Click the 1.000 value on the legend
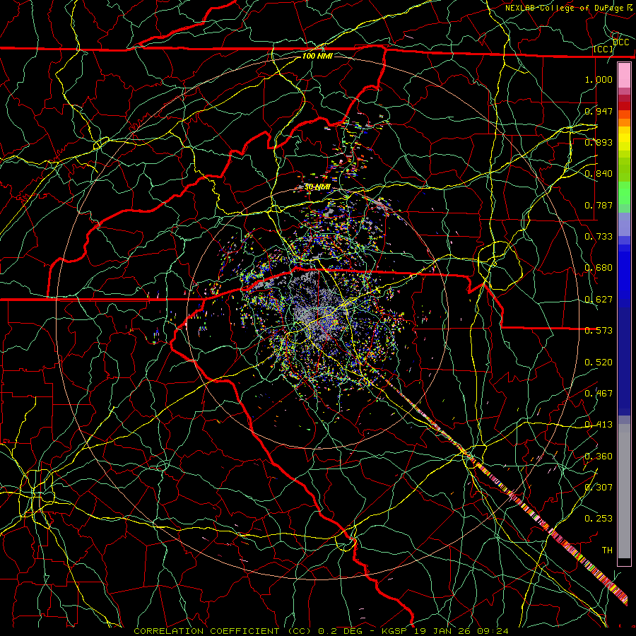Viewport: 636px width, 636px height. click(x=599, y=80)
